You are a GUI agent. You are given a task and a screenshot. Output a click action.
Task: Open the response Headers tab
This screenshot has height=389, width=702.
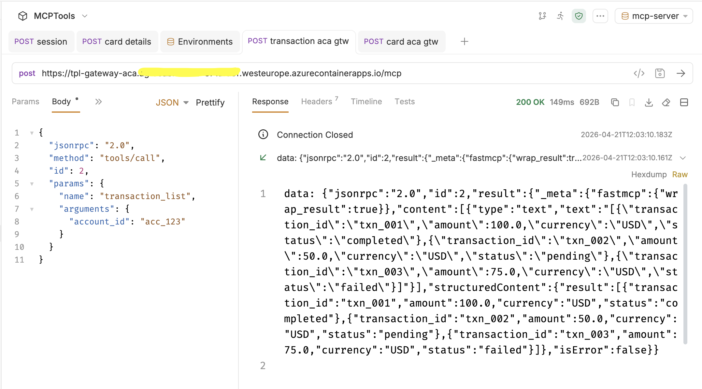click(x=319, y=101)
